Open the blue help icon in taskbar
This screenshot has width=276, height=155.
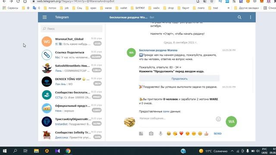click(183, 151)
